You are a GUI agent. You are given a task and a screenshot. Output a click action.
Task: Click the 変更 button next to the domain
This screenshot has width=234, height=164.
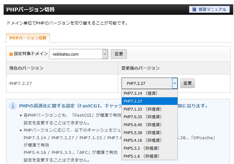click(x=119, y=54)
